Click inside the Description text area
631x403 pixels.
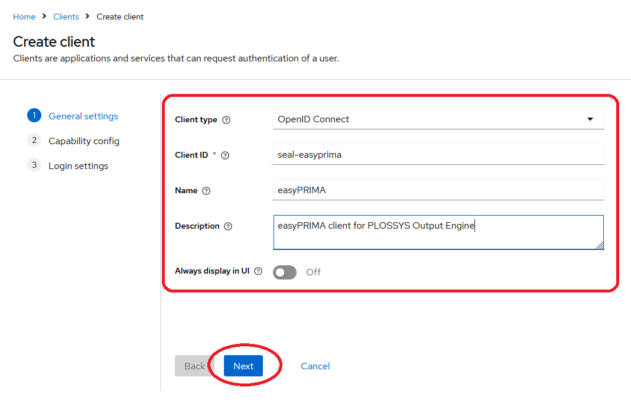coord(438,232)
